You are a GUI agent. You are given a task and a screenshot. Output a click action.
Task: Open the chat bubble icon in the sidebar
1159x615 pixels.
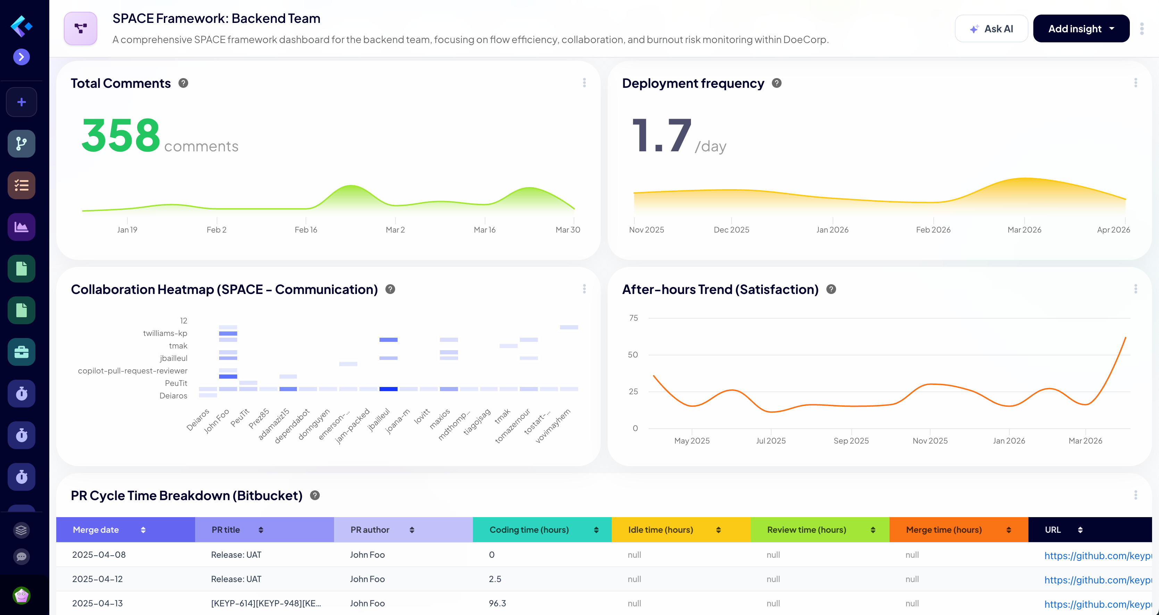21,557
